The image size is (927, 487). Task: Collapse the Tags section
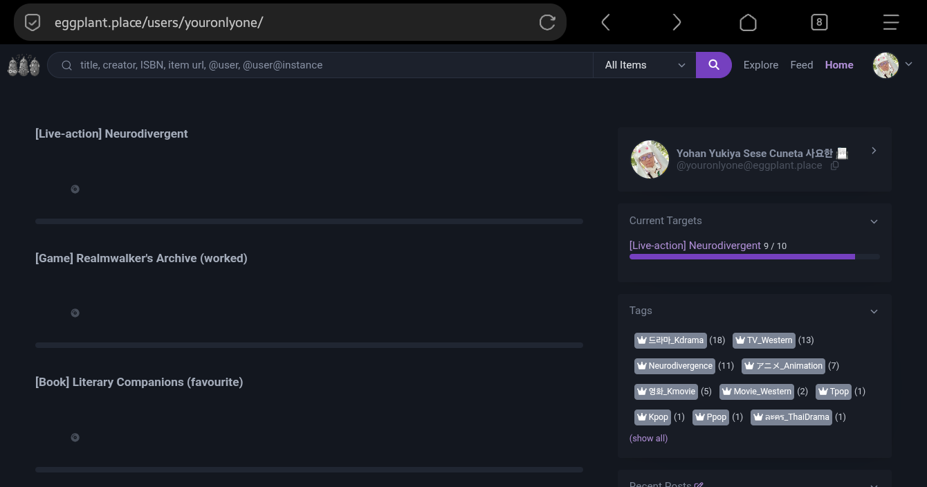874,311
